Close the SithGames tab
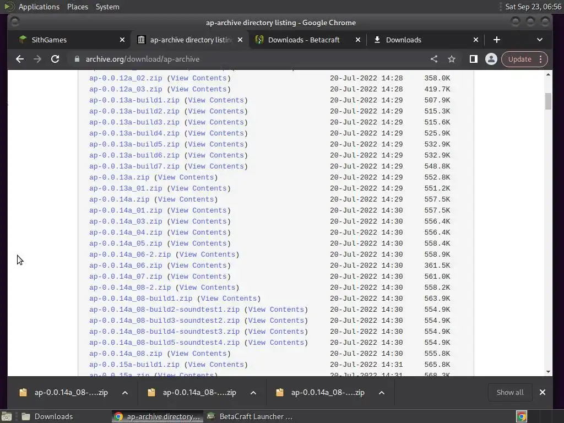This screenshot has height=423, width=564. coord(122,40)
